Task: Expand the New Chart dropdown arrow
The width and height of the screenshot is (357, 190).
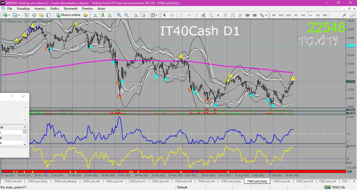Action: tap(9, 15)
